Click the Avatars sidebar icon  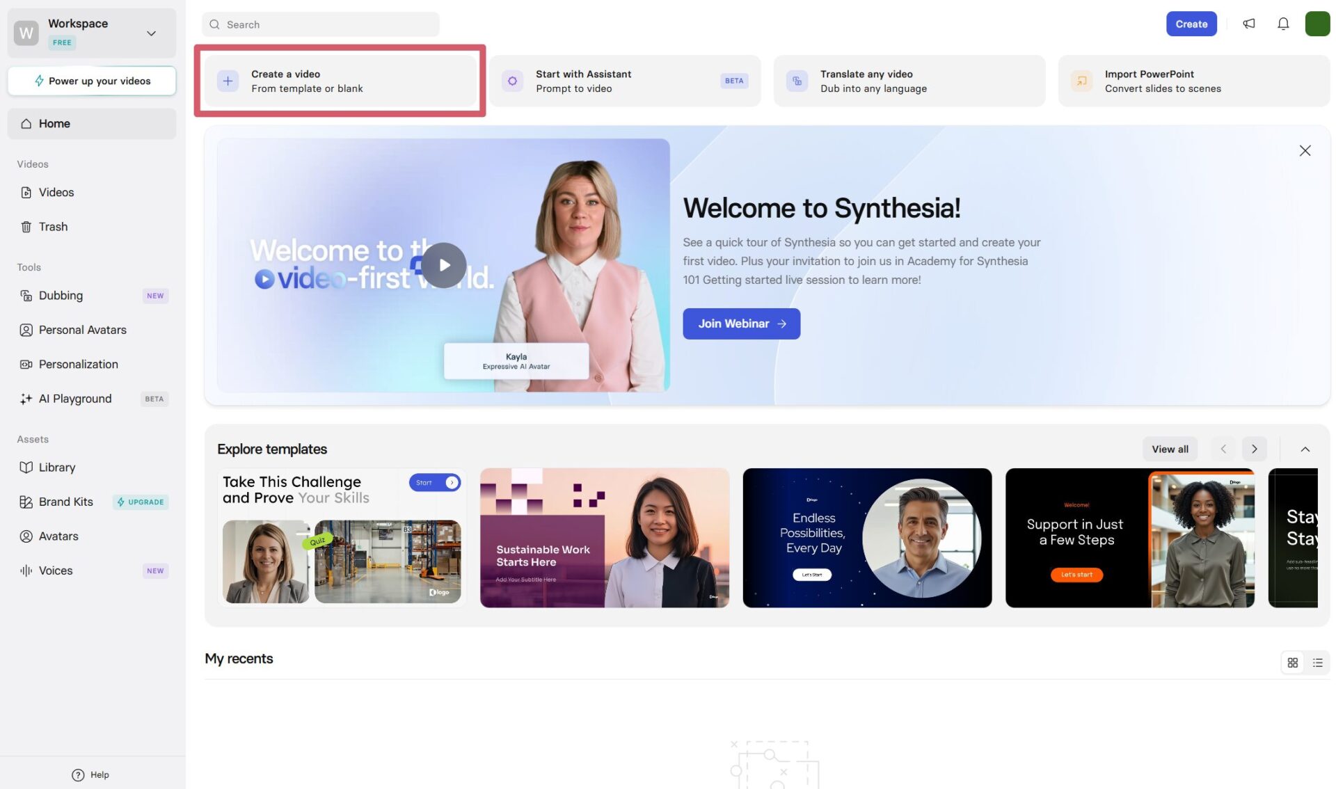(26, 536)
